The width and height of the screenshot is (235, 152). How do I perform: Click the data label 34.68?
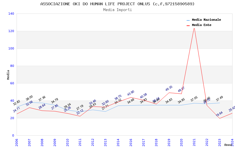(131, 101)
